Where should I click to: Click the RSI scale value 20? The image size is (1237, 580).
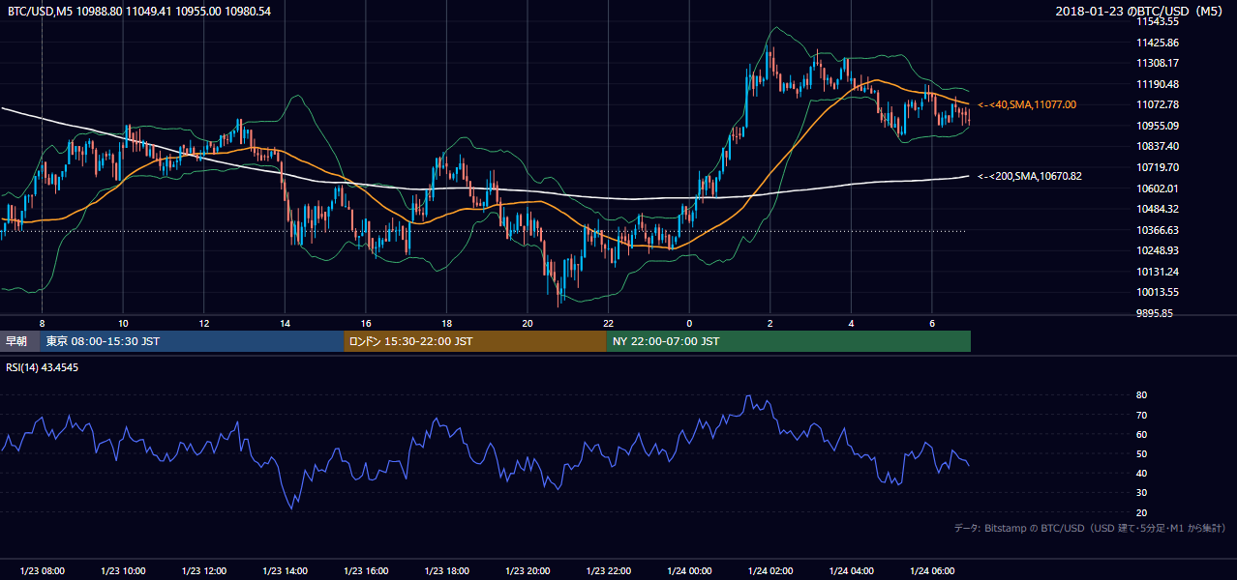point(1141,512)
